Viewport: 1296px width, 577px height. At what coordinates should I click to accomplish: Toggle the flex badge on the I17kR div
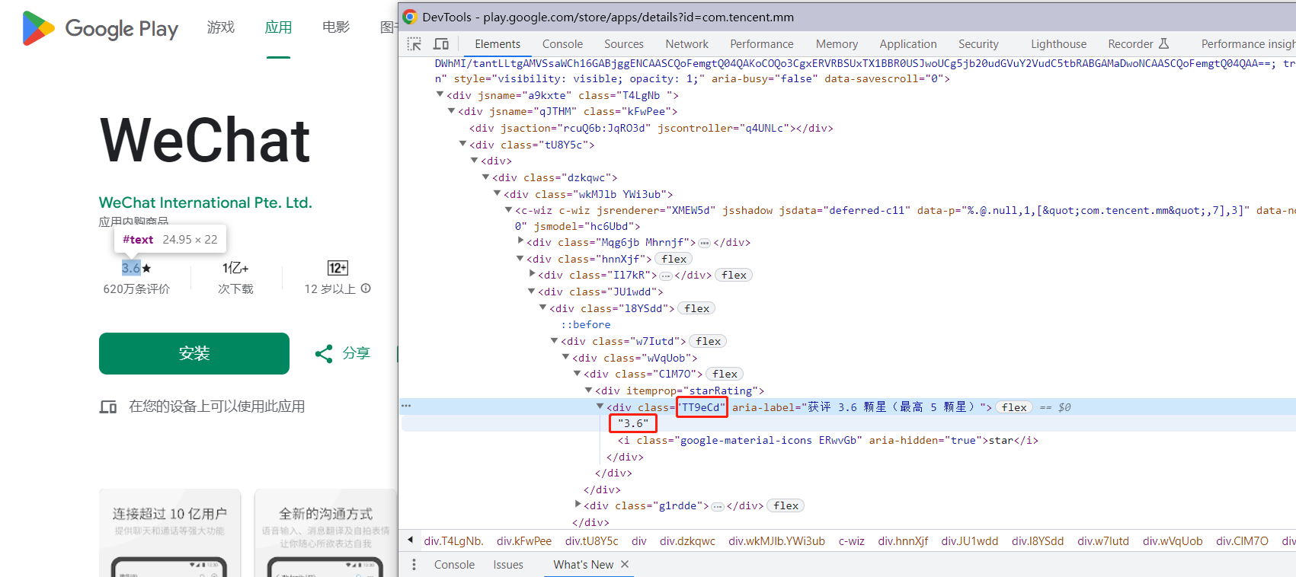click(734, 276)
